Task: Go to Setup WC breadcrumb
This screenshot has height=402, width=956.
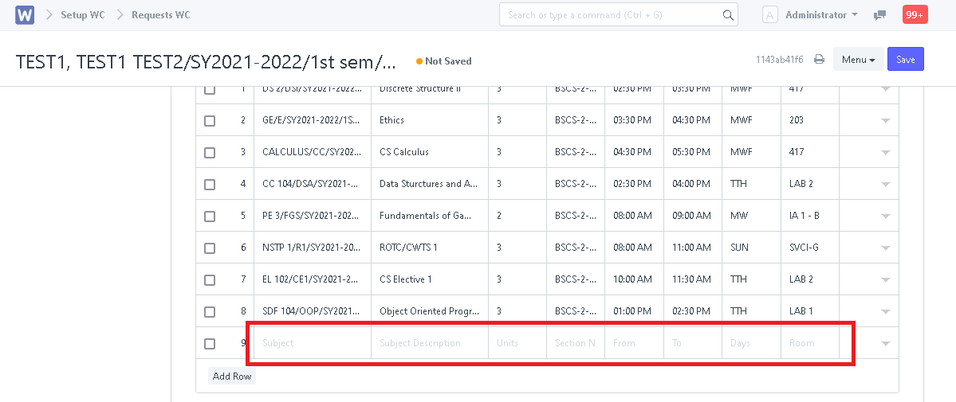Action: [82, 15]
